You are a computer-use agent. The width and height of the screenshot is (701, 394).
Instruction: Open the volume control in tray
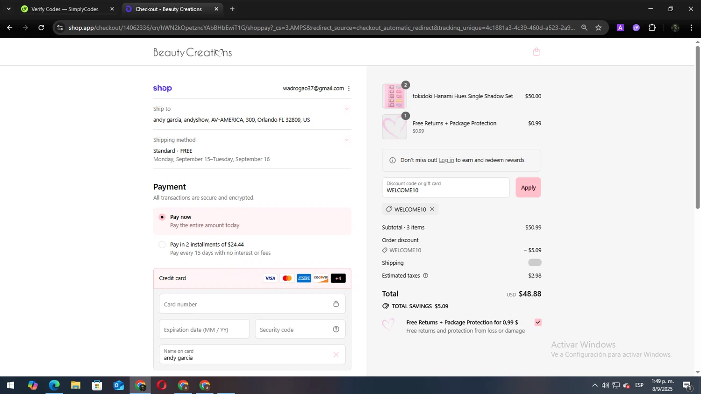(x=605, y=385)
